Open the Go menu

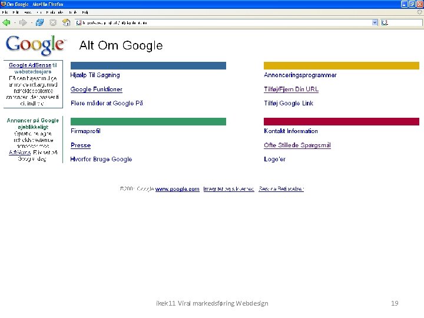pyautogui.click(x=39, y=12)
